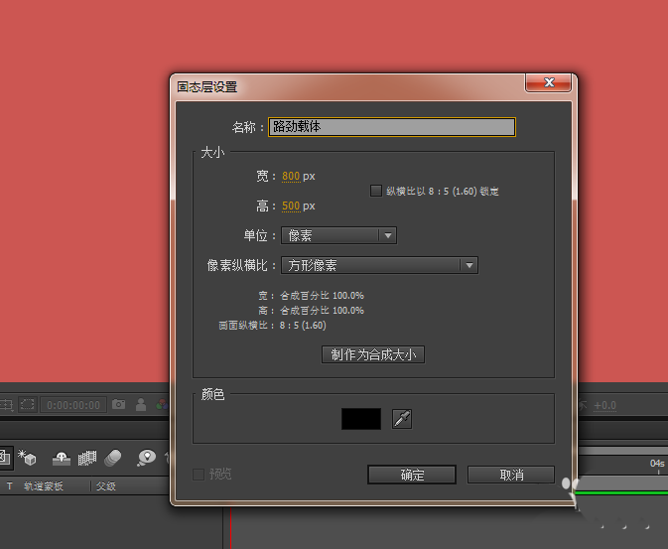Open the RGB channel display icon

(x=163, y=404)
